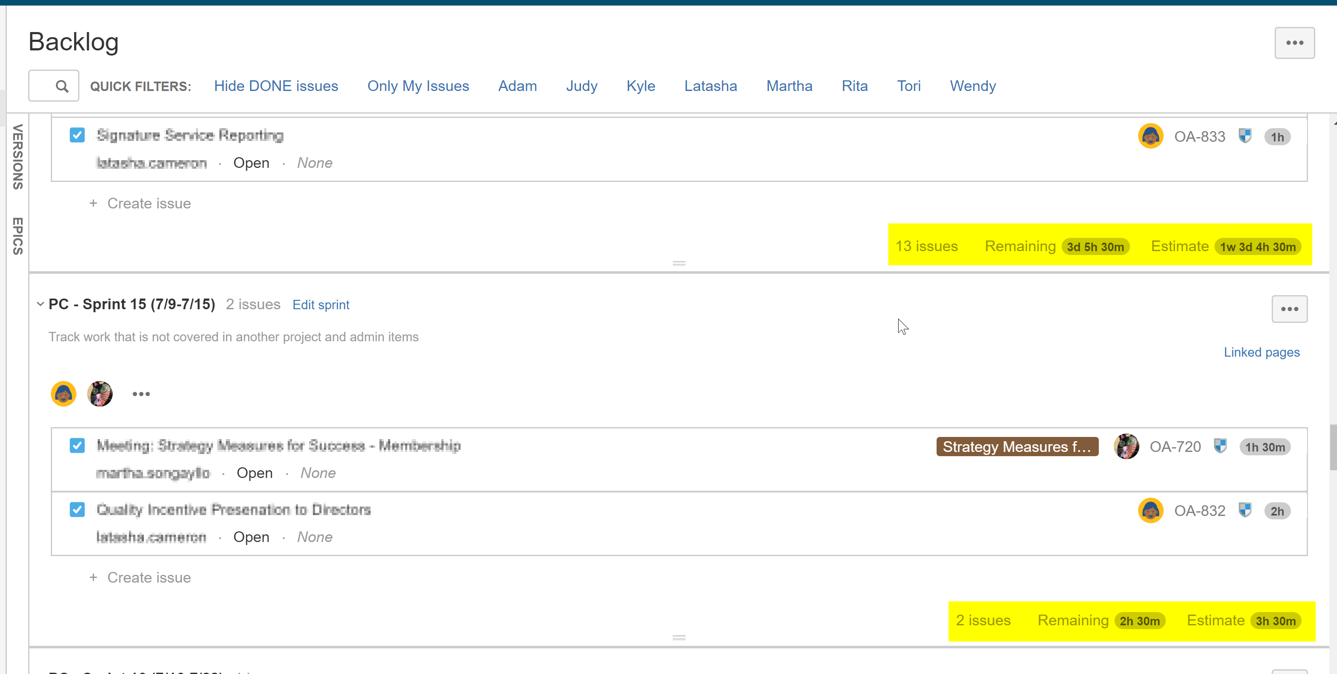The image size is (1337, 674).
Task: Open PC - Sprint 15 actions menu
Action: [1289, 310]
